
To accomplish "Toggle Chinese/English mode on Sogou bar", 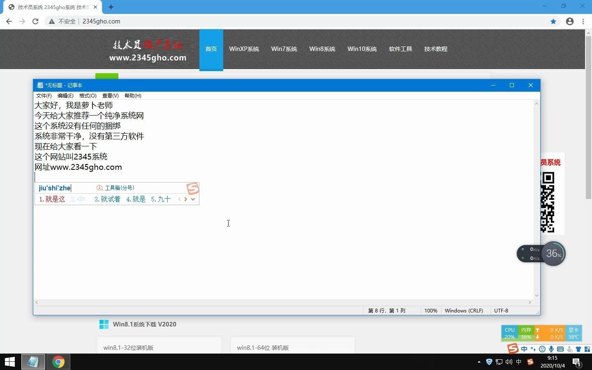I will [524, 349].
